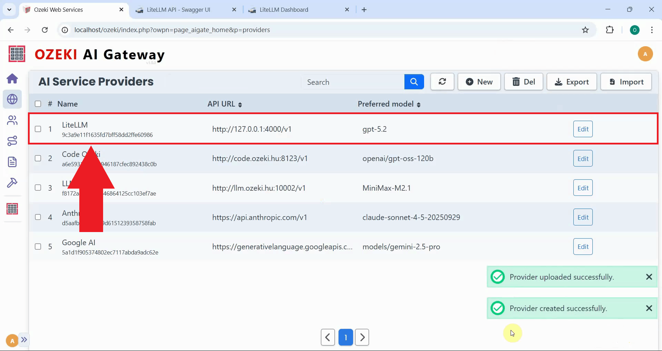Switch to LiteLLM Dashboard tab
This screenshot has height=351, width=662.
(x=284, y=10)
